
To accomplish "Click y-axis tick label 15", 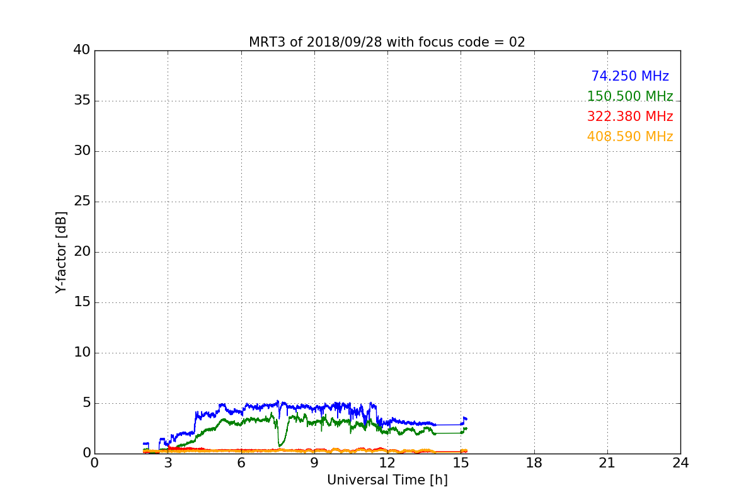I will point(82,302).
